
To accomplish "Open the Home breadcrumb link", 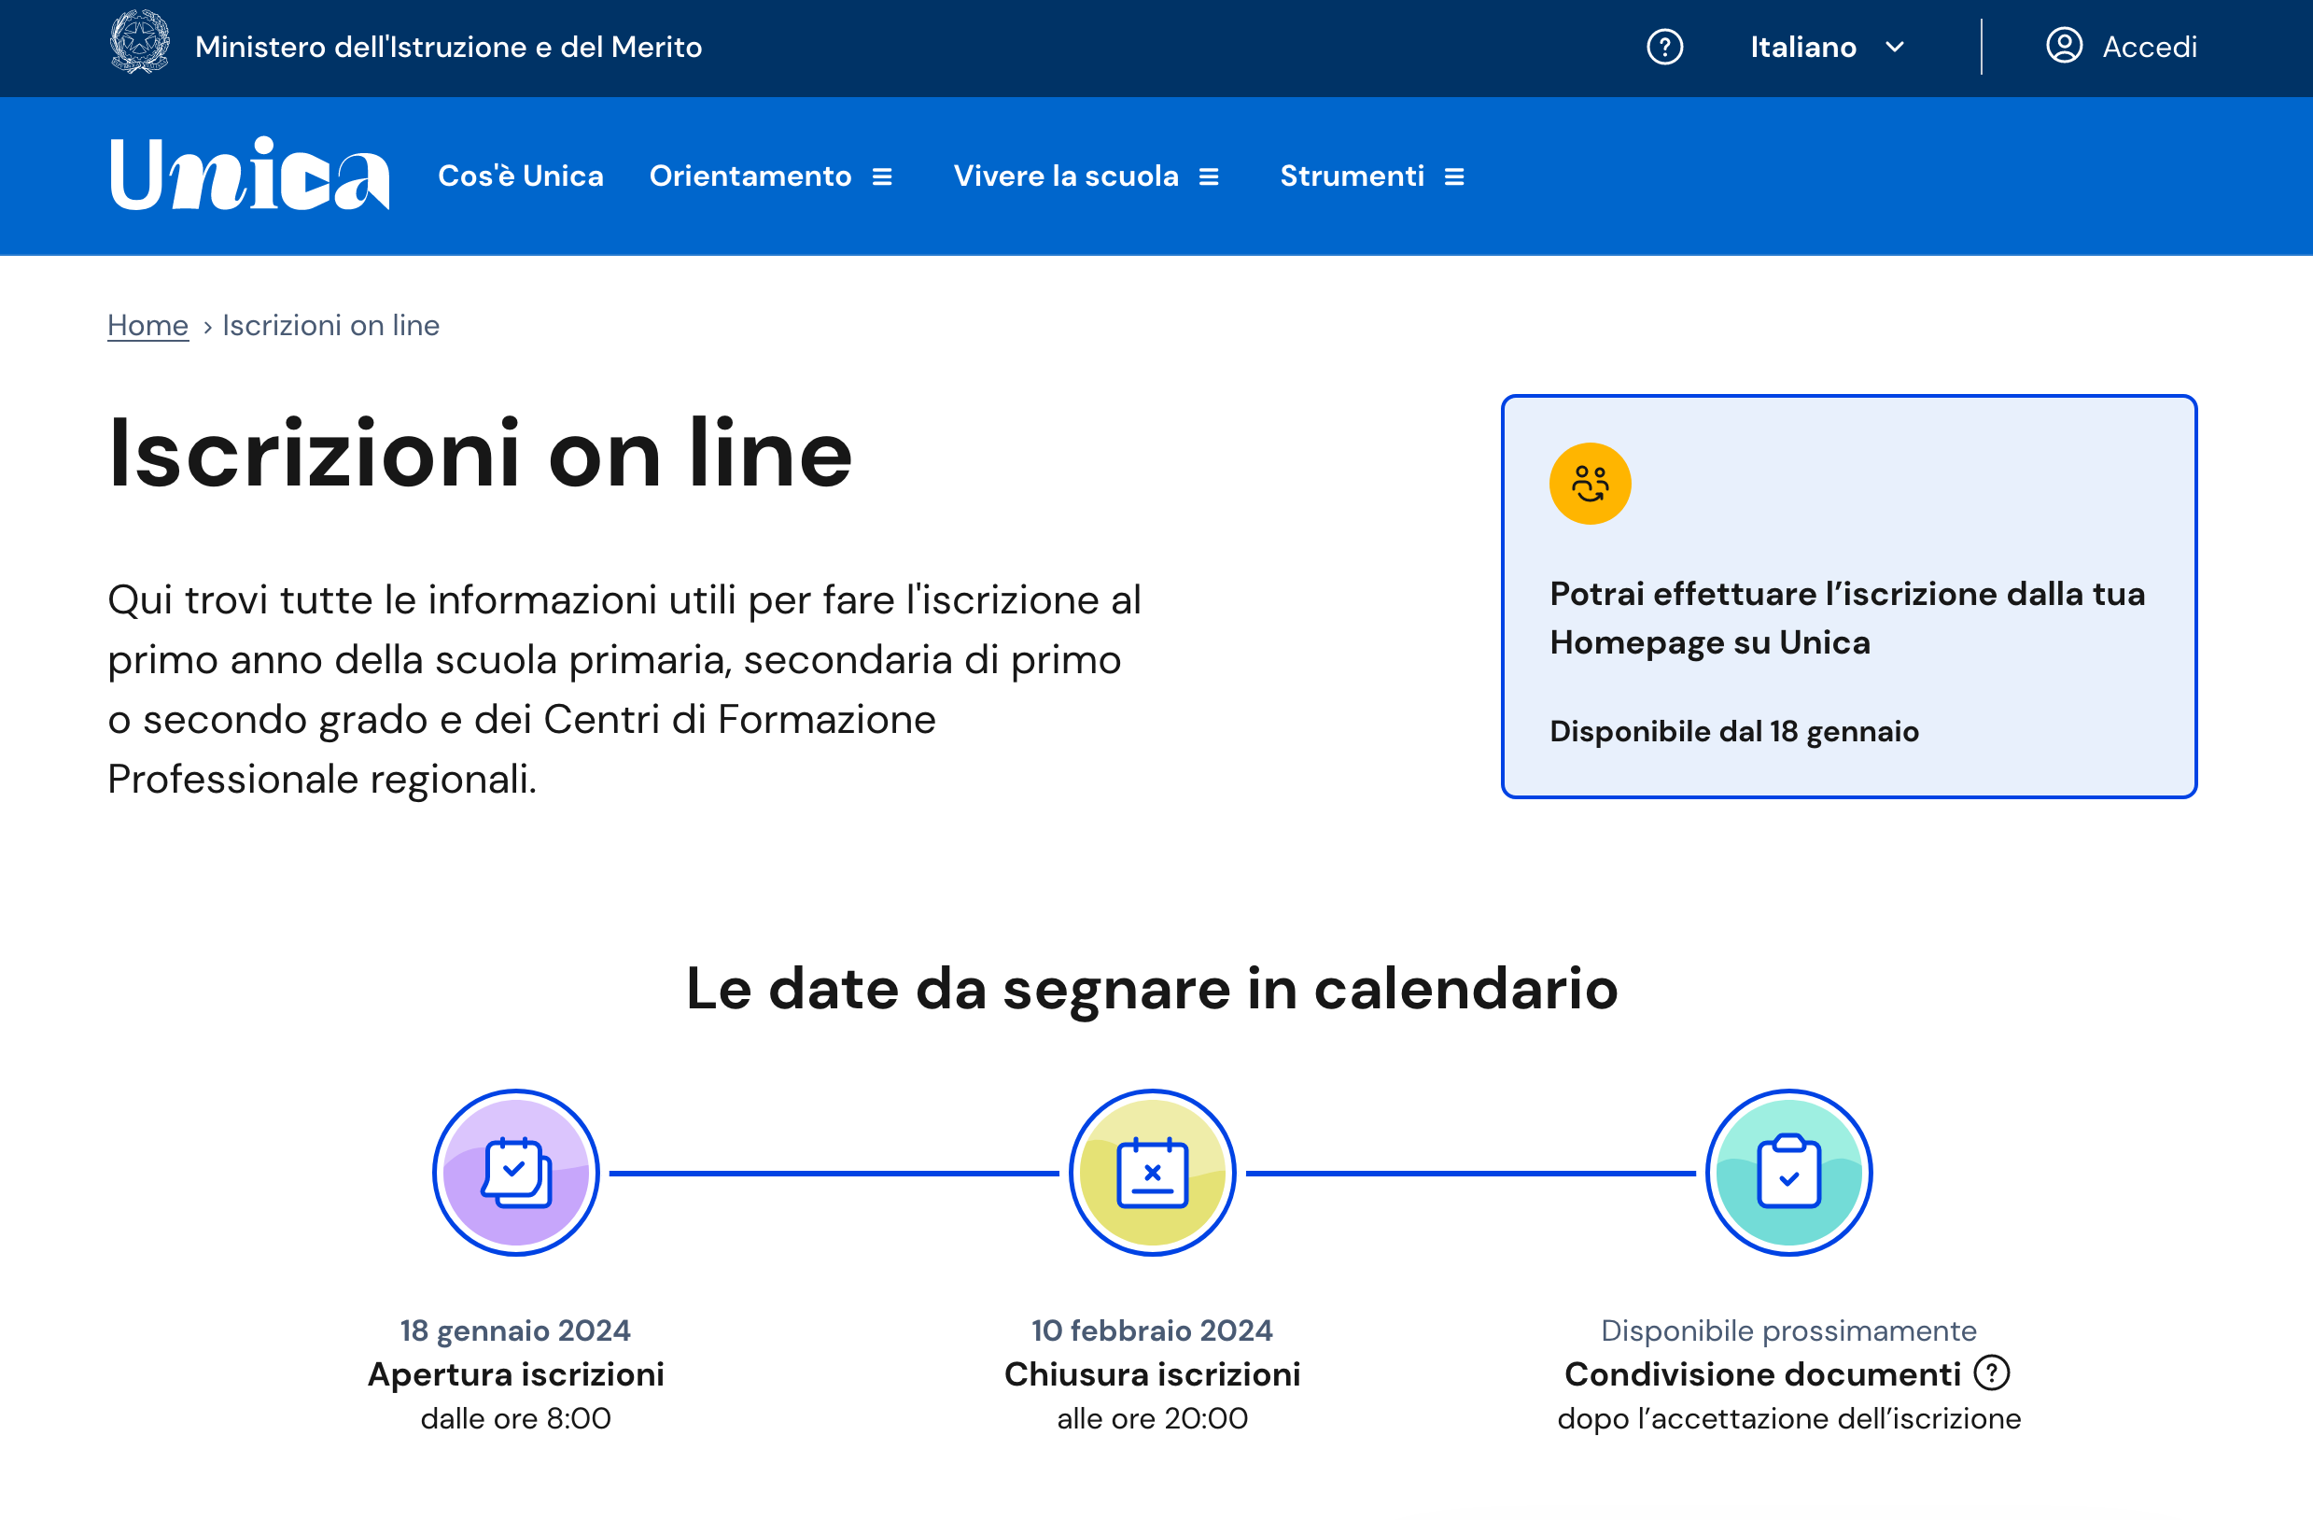I will click(x=147, y=325).
